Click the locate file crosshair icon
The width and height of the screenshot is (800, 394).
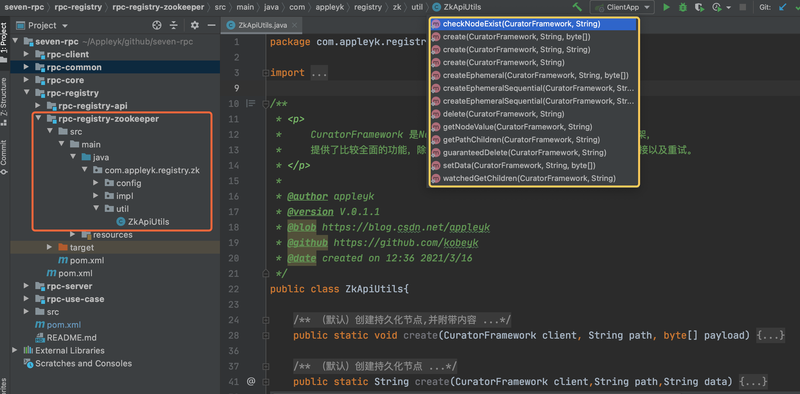tap(157, 25)
